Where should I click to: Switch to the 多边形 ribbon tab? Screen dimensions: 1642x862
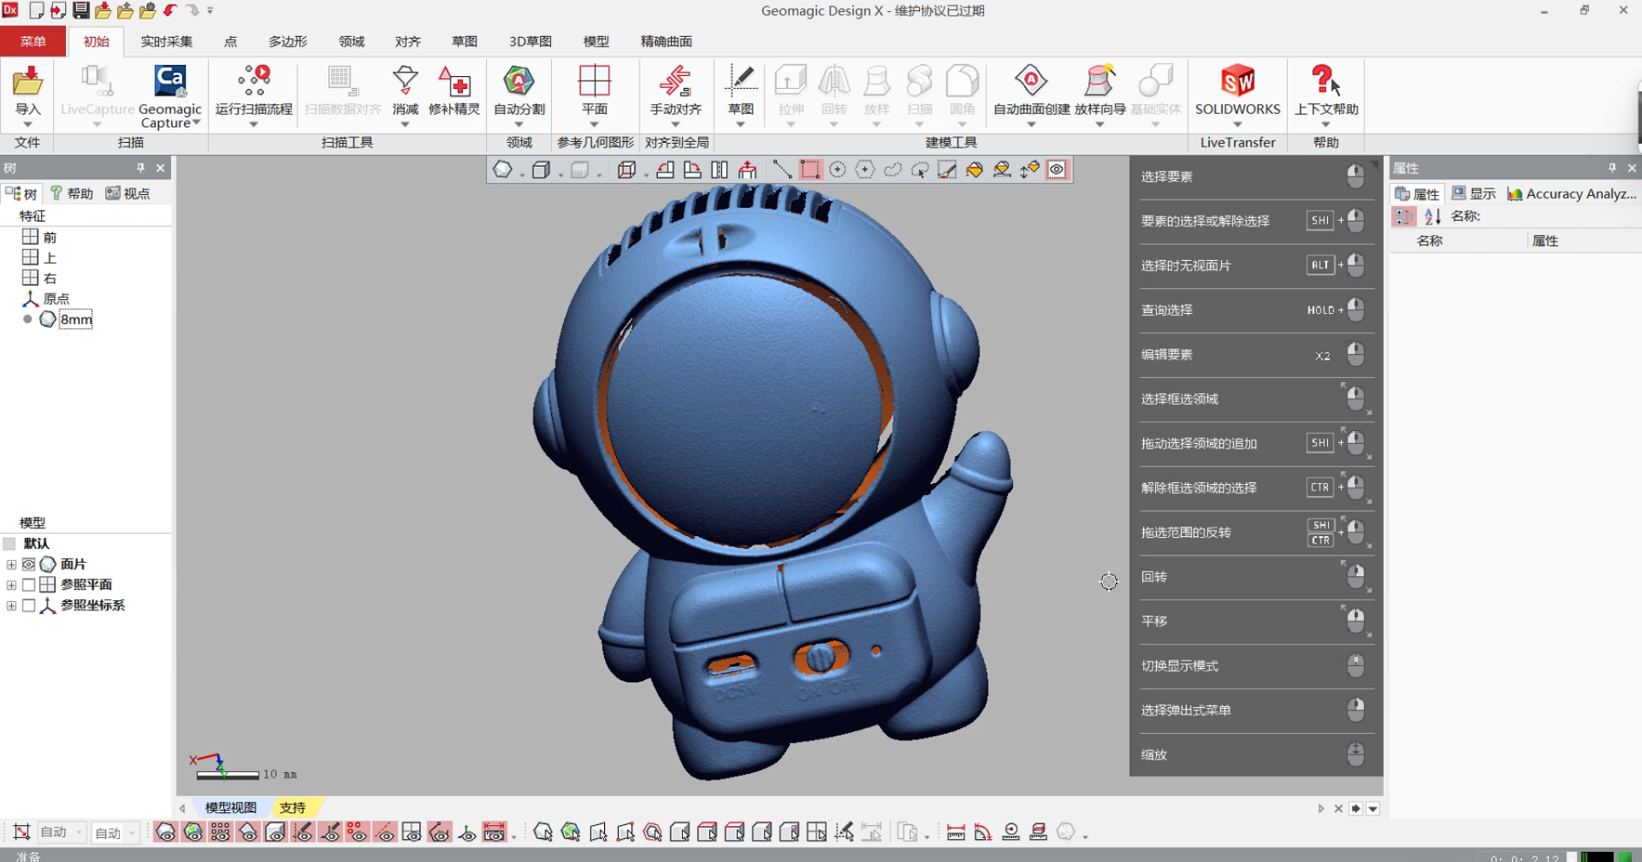(x=287, y=41)
